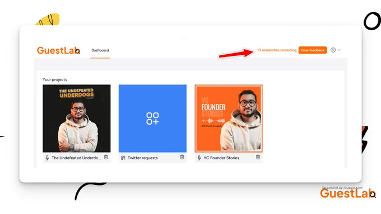Screen dimensions: 381x214
Task: Expand the account menu chevron
Action: [x=339, y=50]
